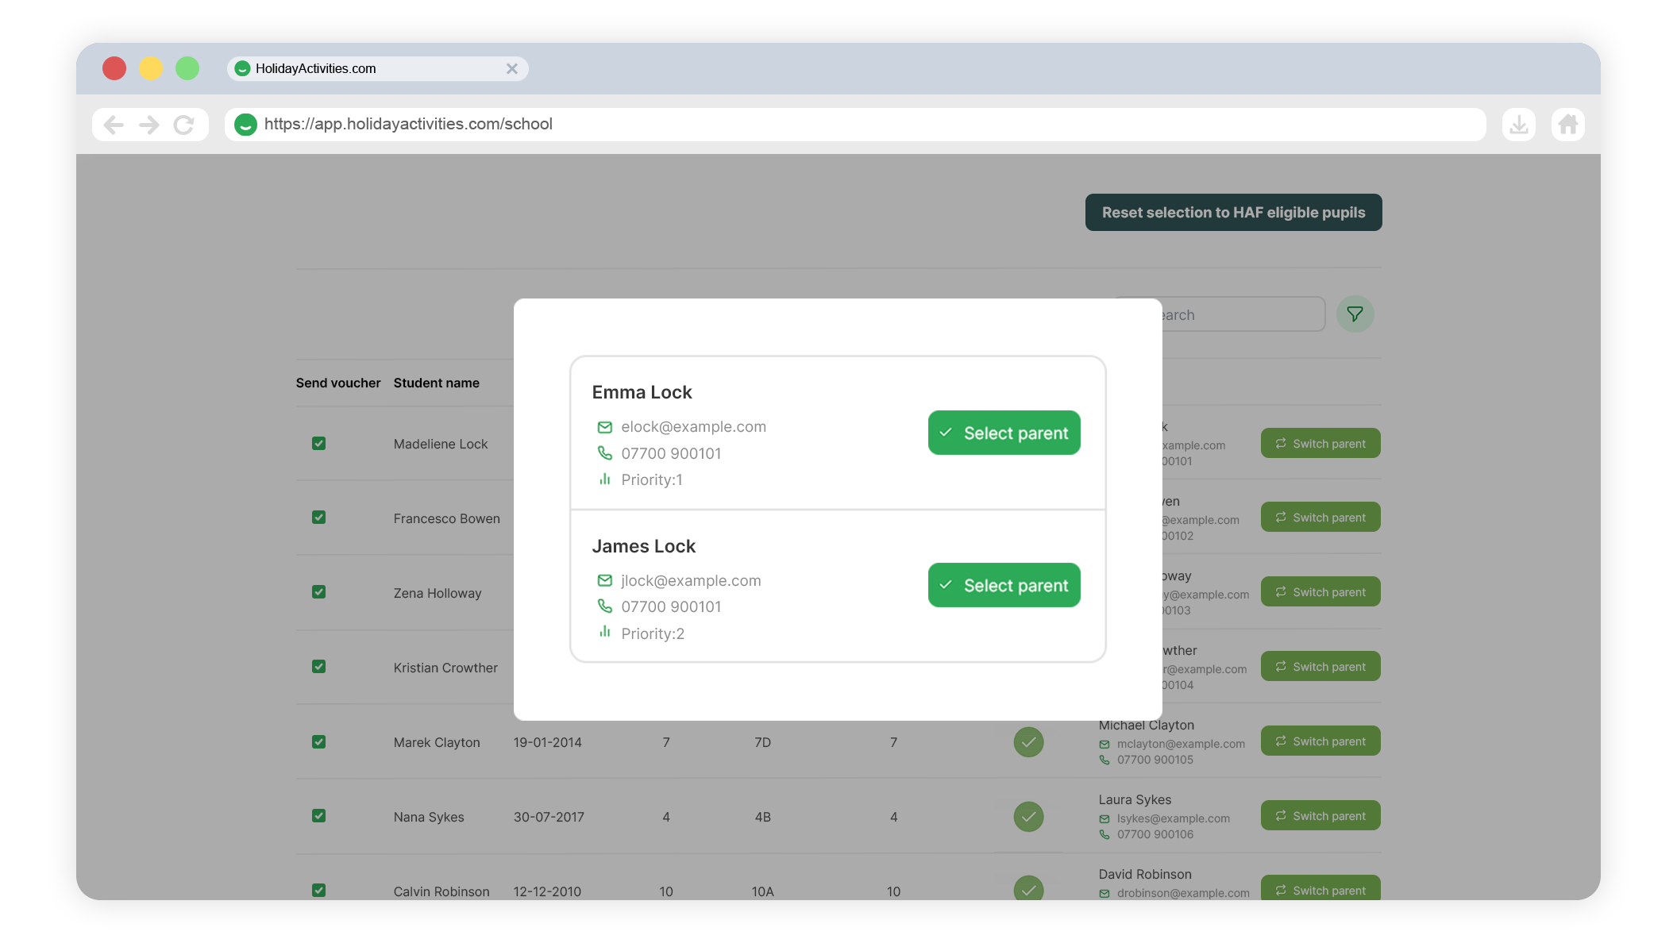The image size is (1677, 943).
Task: Click the green checkmark for Nana Sykes
Action: tap(1028, 817)
